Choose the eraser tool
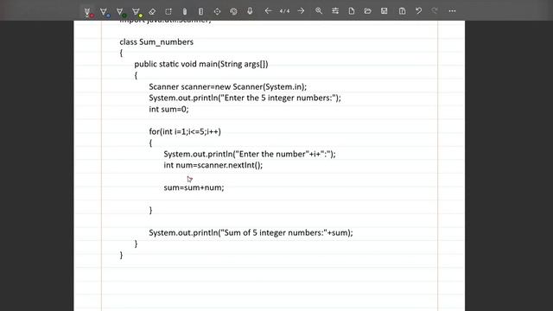This screenshot has height=311, width=553. (x=152, y=11)
